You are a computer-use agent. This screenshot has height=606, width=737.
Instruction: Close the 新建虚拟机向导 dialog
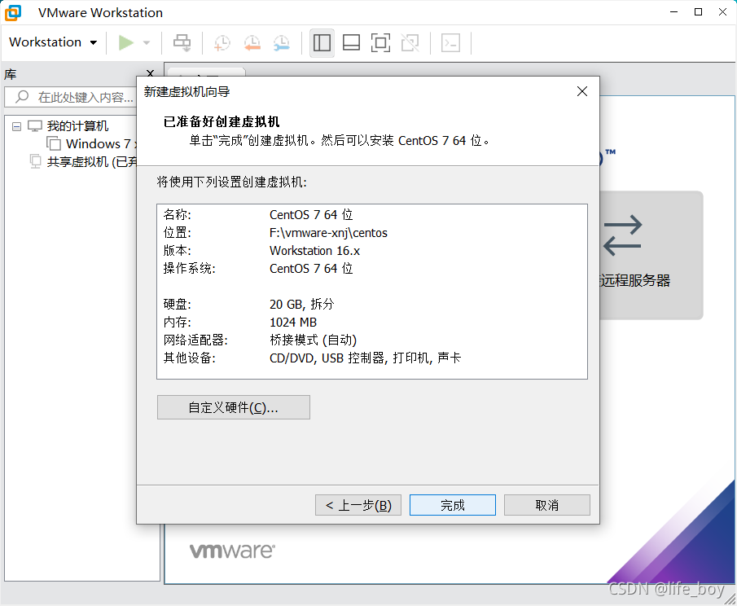click(582, 91)
